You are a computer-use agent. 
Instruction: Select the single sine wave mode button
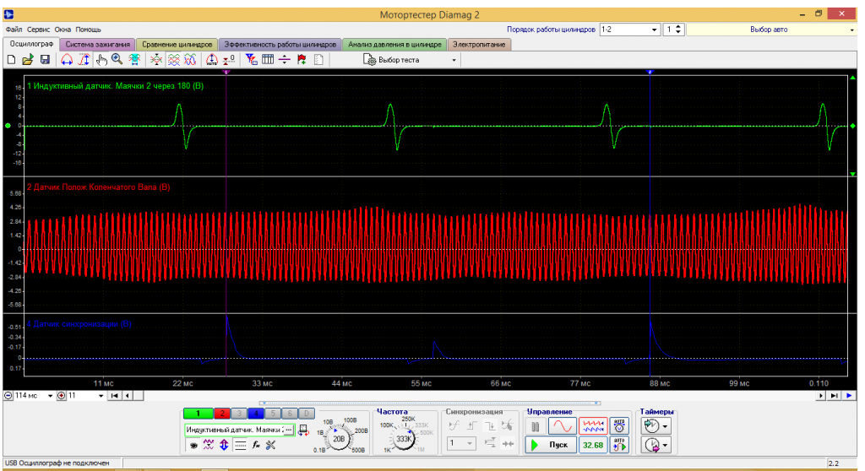click(x=562, y=425)
